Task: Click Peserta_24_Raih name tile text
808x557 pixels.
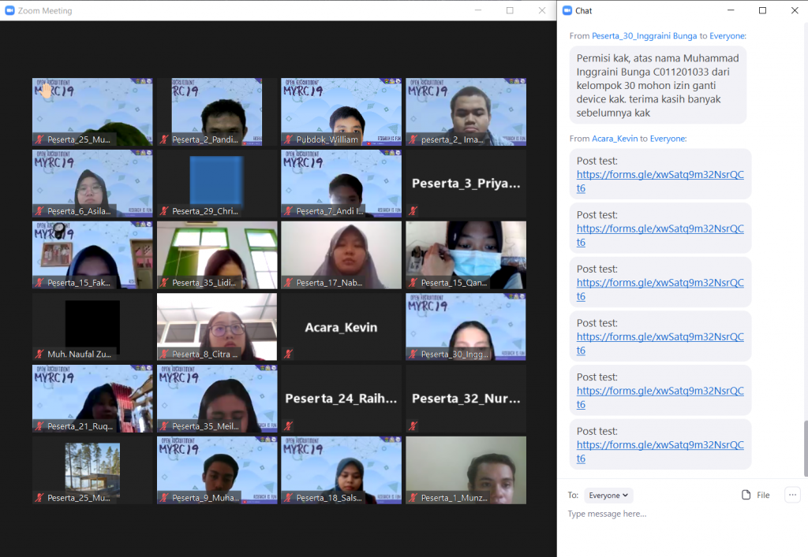Action: pos(341,399)
